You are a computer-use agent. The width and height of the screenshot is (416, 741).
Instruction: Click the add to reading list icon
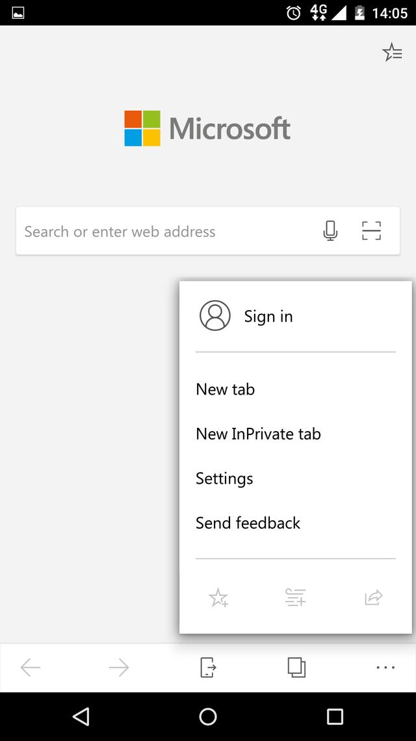coord(296,597)
